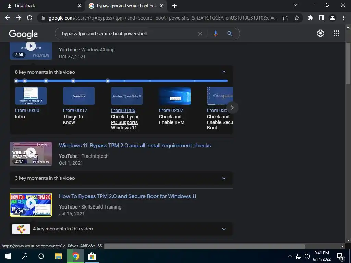The width and height of the screenshot is (351, 263).
Task: Click the horizontal page scrollbar
Action: pyautogui.click(x=205, y=246)
